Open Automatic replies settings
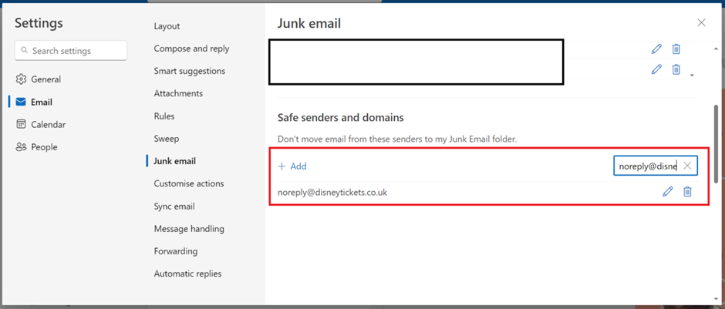The width and height of the screenshot is (725, 309). (x=187, y=274)
